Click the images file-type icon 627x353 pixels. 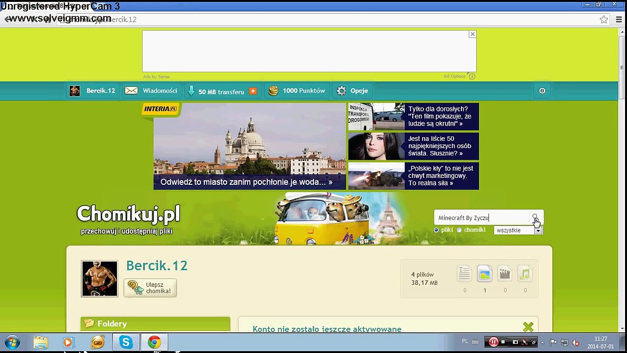click(484, 274)
